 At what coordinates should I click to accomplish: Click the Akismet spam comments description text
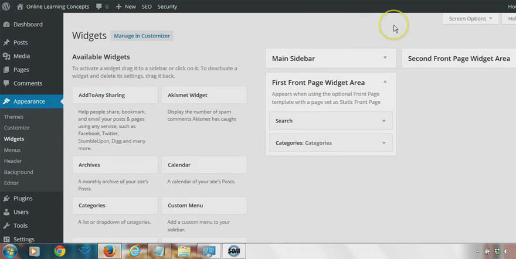(x=202, y=115)
